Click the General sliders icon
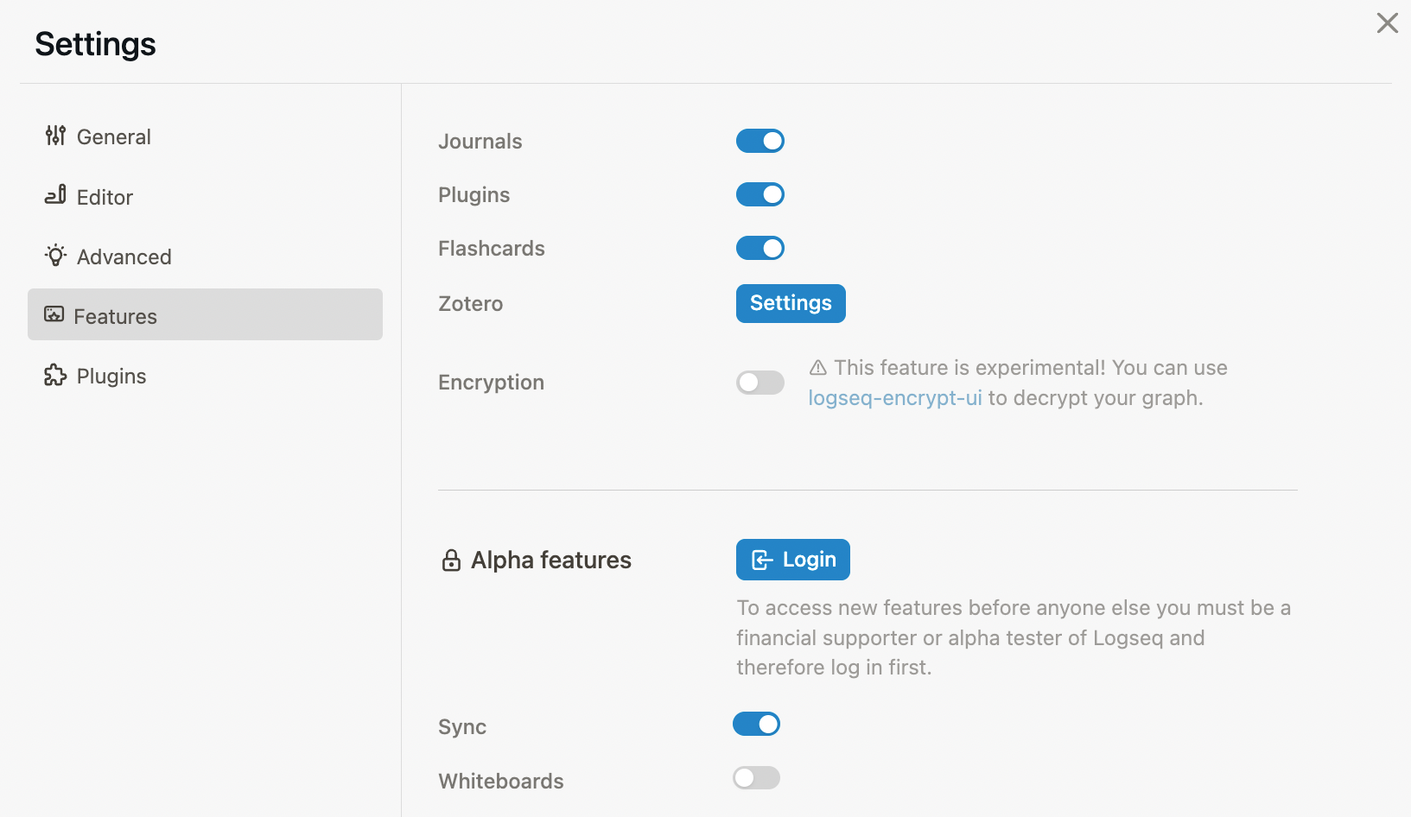 (x=55, y=136)
